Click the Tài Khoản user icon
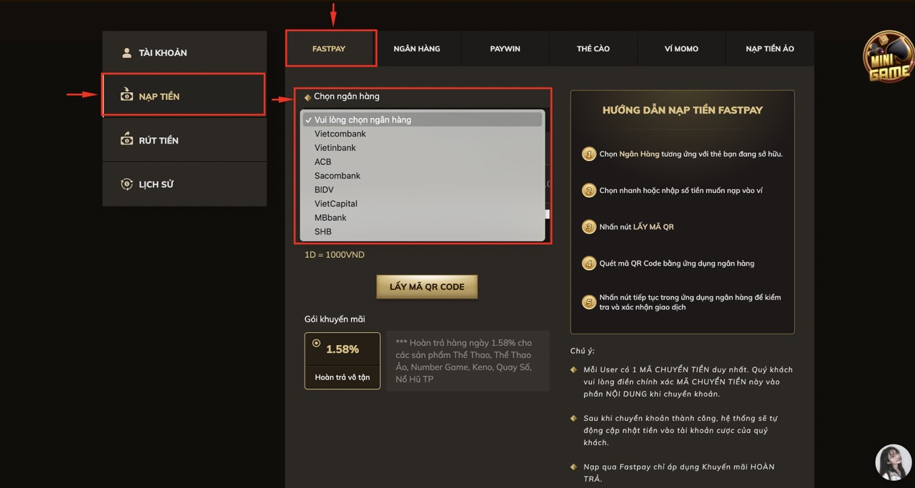The image size is (915, 488). point(127,53)
